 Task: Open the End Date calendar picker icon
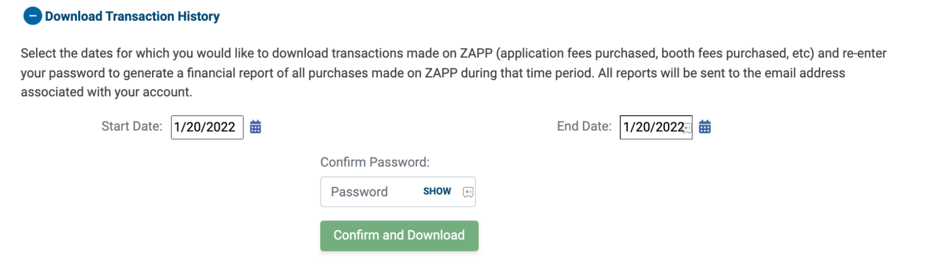click(x=705, y=127)
